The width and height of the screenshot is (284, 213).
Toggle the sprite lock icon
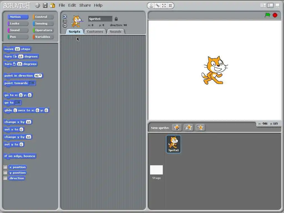click(116, 19)
